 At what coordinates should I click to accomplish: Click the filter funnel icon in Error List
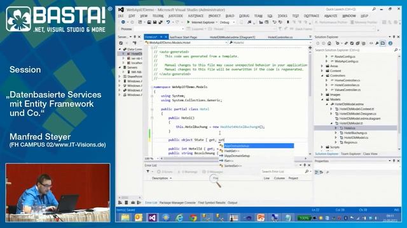click(148, 172)
